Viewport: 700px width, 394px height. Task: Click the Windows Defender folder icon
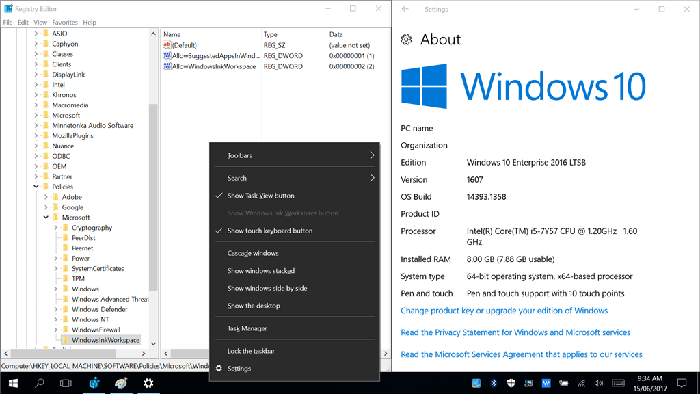[x=66, y=309]
